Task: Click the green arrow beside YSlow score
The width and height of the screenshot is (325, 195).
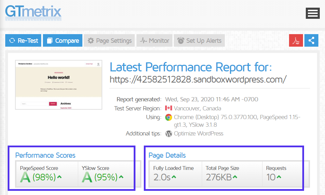Action: point(121,177)
